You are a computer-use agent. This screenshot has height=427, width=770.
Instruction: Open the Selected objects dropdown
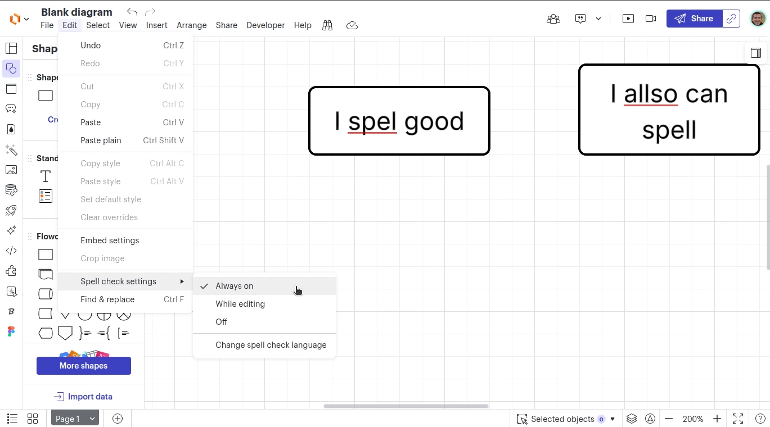tap(566, 419)
